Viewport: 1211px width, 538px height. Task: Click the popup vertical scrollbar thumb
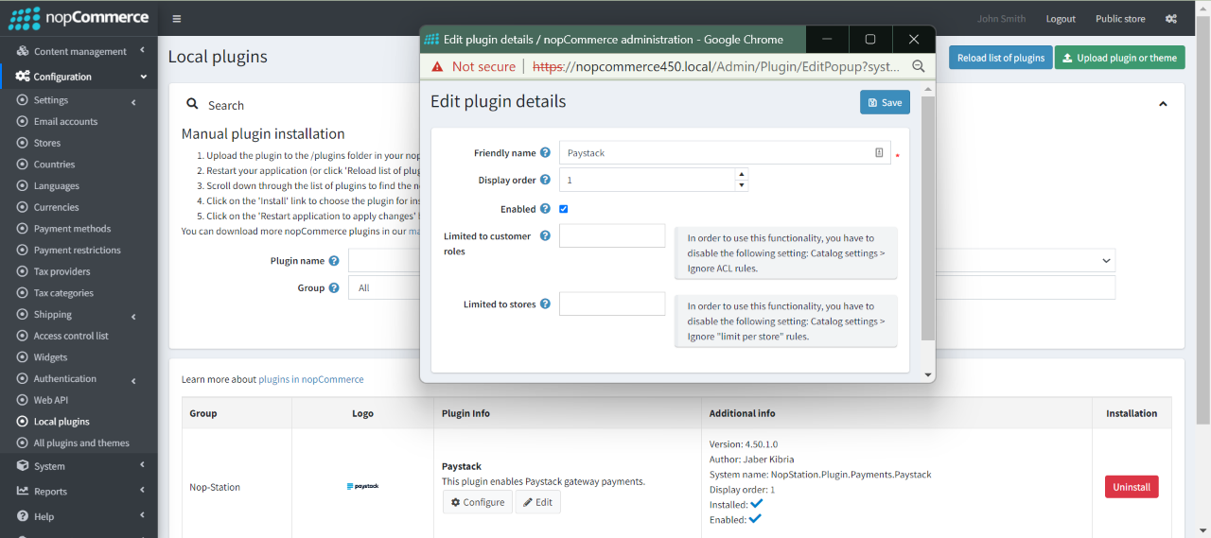[928, 217]
